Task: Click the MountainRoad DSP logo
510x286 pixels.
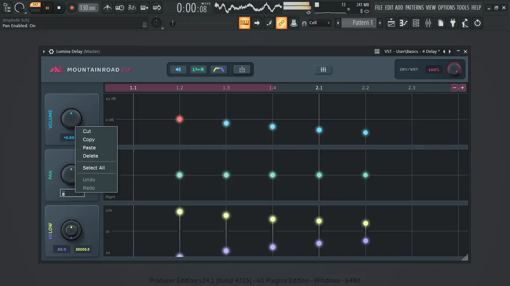Action: click(91, 70)
